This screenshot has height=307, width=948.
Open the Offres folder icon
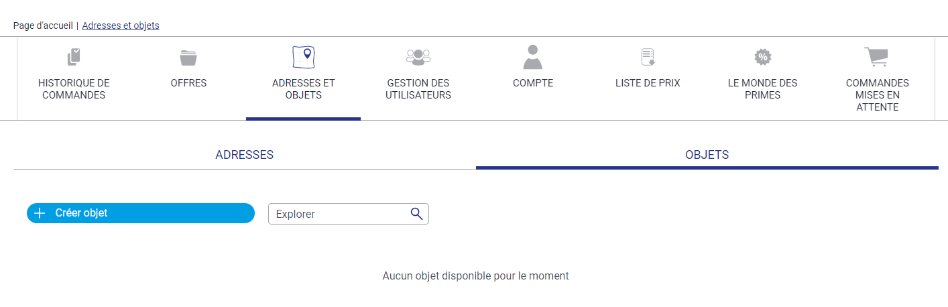tap(188, 58)
